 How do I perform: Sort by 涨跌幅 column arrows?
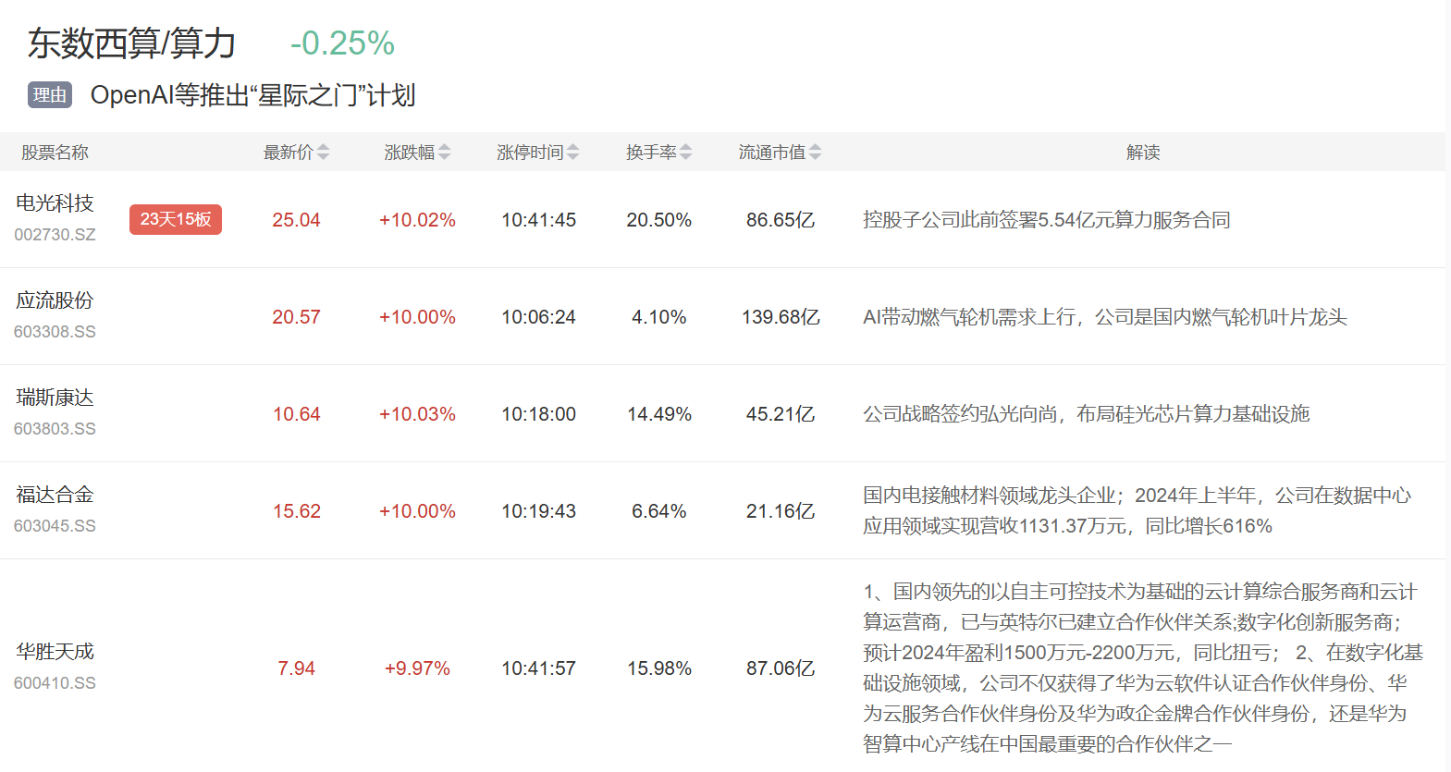[x=444, y=153]
